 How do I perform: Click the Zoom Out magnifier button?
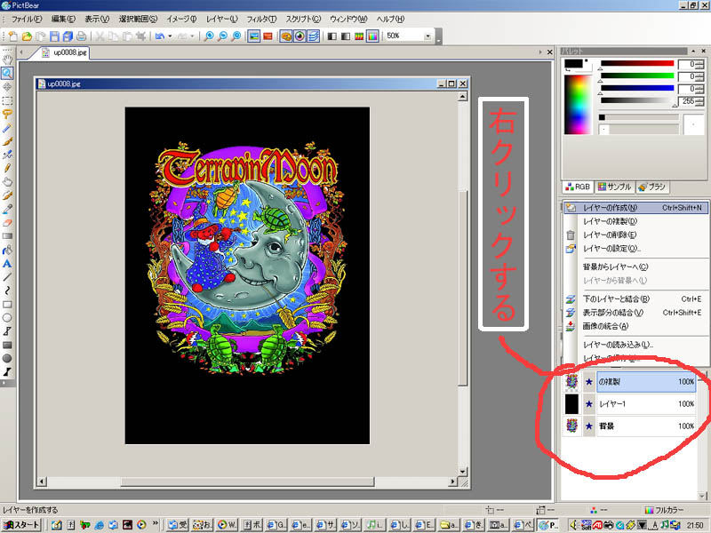(223, 36)
